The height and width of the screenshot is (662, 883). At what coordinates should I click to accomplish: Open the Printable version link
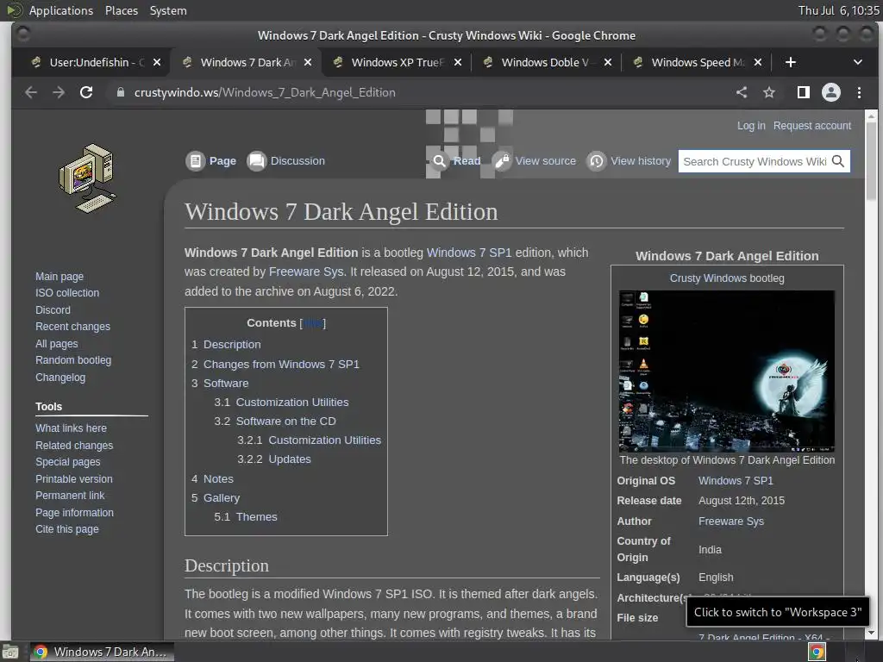[74, 479]
